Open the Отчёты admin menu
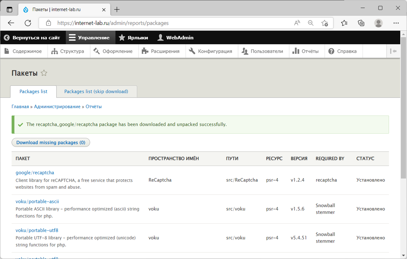Viewport: 407px width, 259px height. click(x=305, y=51)
